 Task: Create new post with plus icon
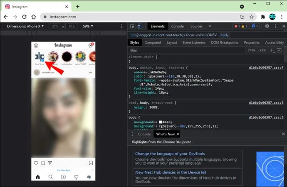tap(63, 177)
